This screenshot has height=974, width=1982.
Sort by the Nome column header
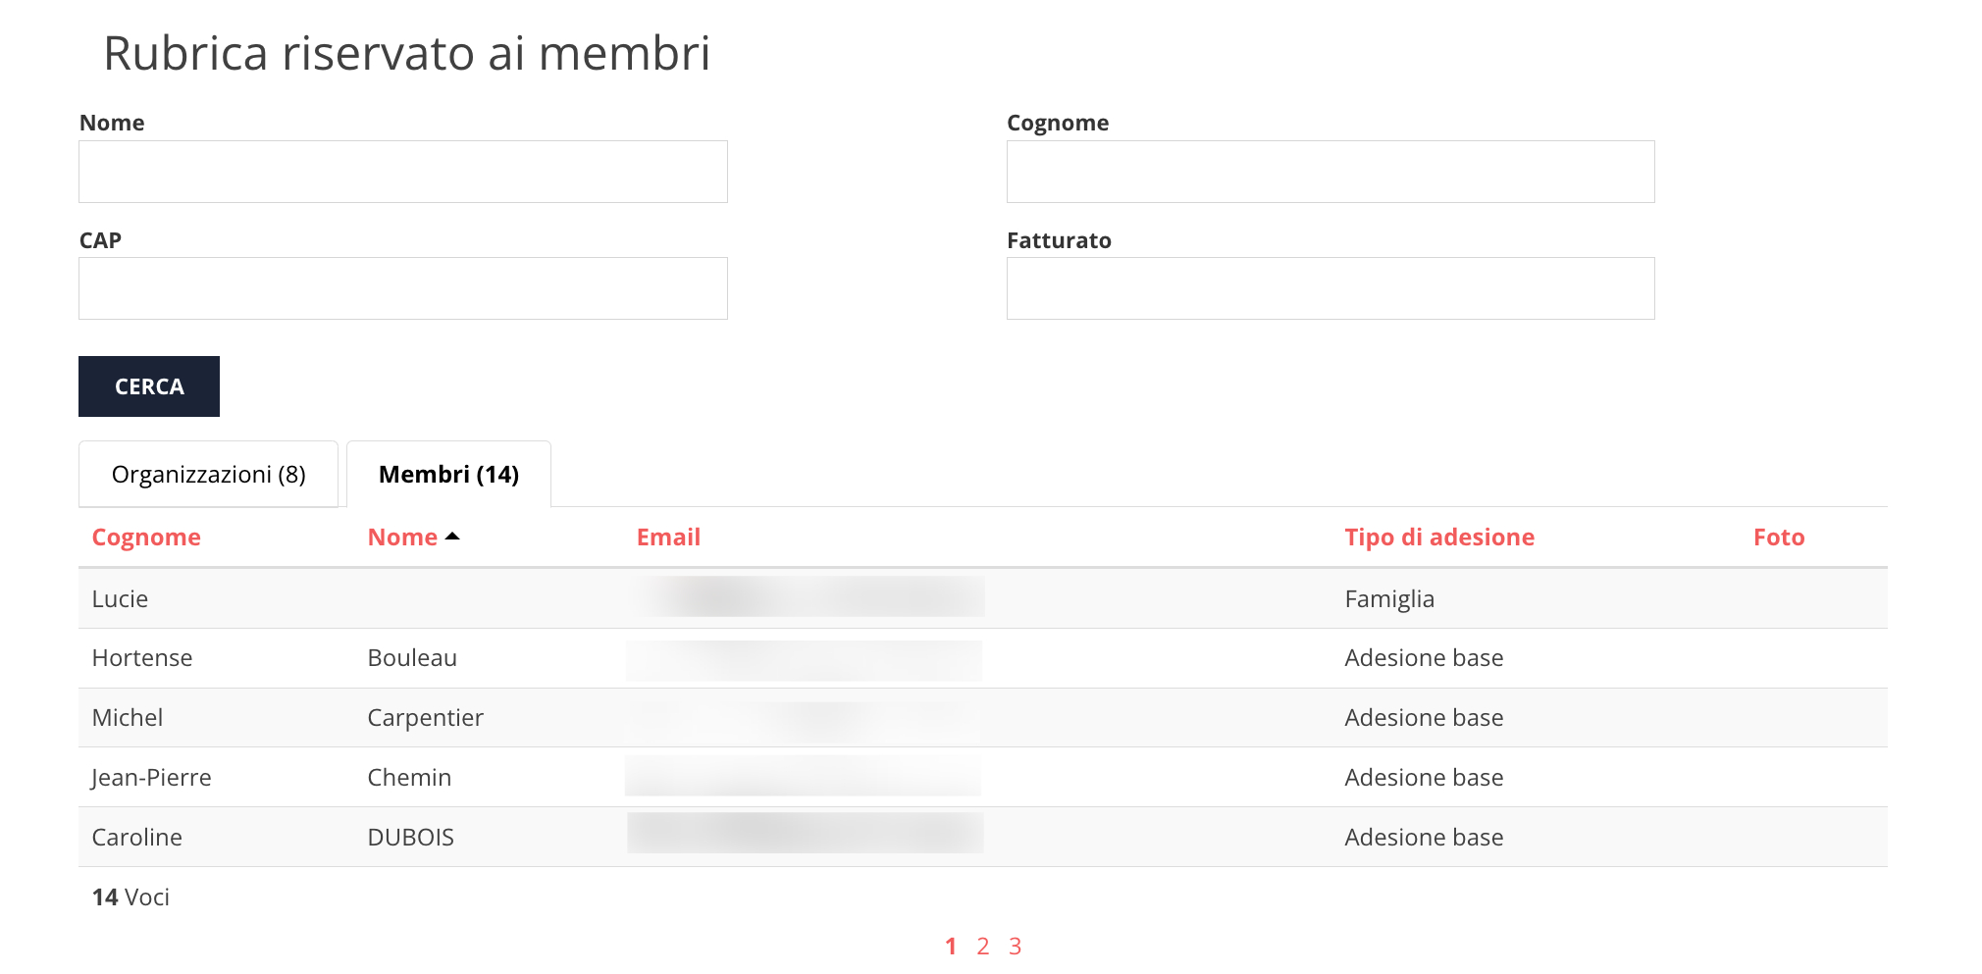402,538
